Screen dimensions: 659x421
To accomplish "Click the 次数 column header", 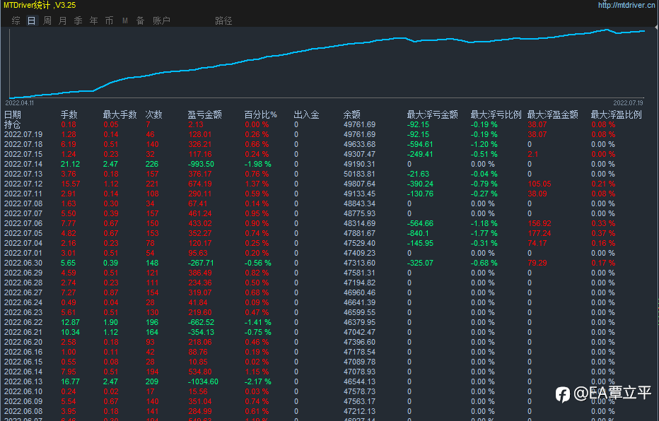I will click(x=154, y=114).
